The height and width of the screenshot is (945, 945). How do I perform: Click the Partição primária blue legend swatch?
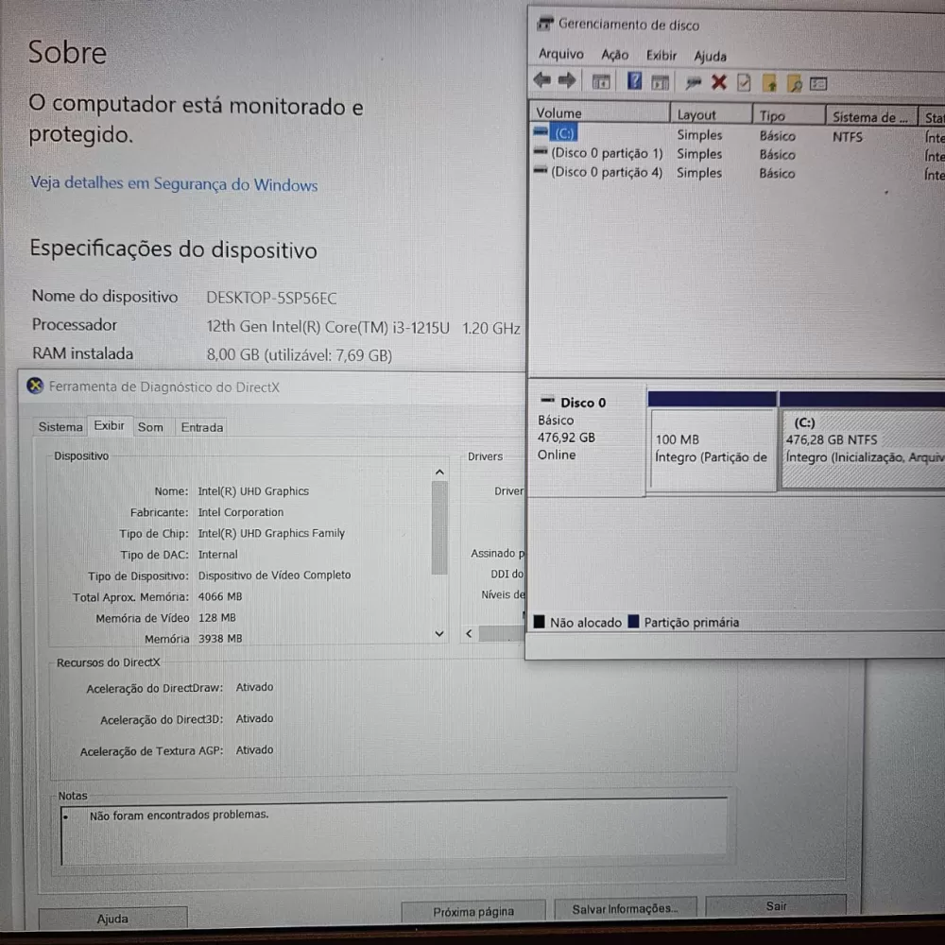pyautogui.click(x=633, y=622)
